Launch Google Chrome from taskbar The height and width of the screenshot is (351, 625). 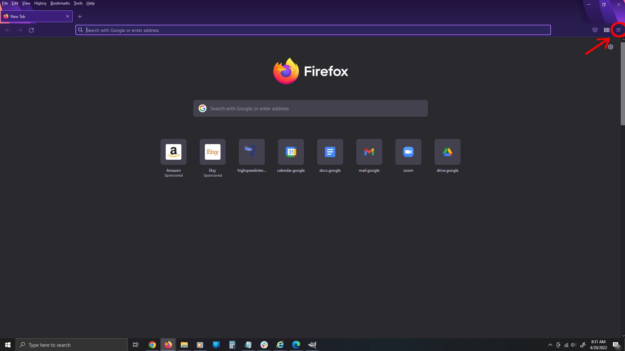pos(152,345)
